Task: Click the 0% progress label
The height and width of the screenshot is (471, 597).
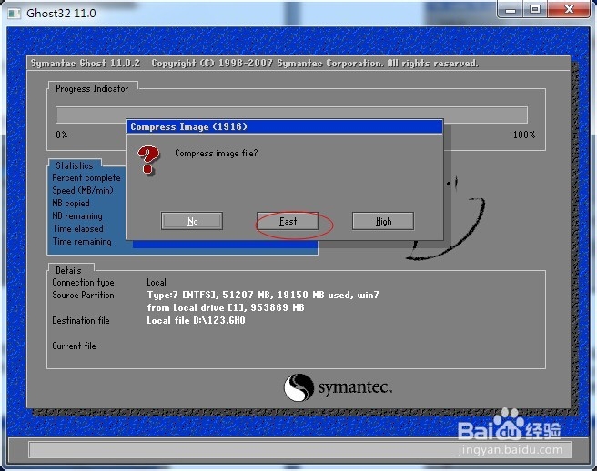Action: point(62,135)
